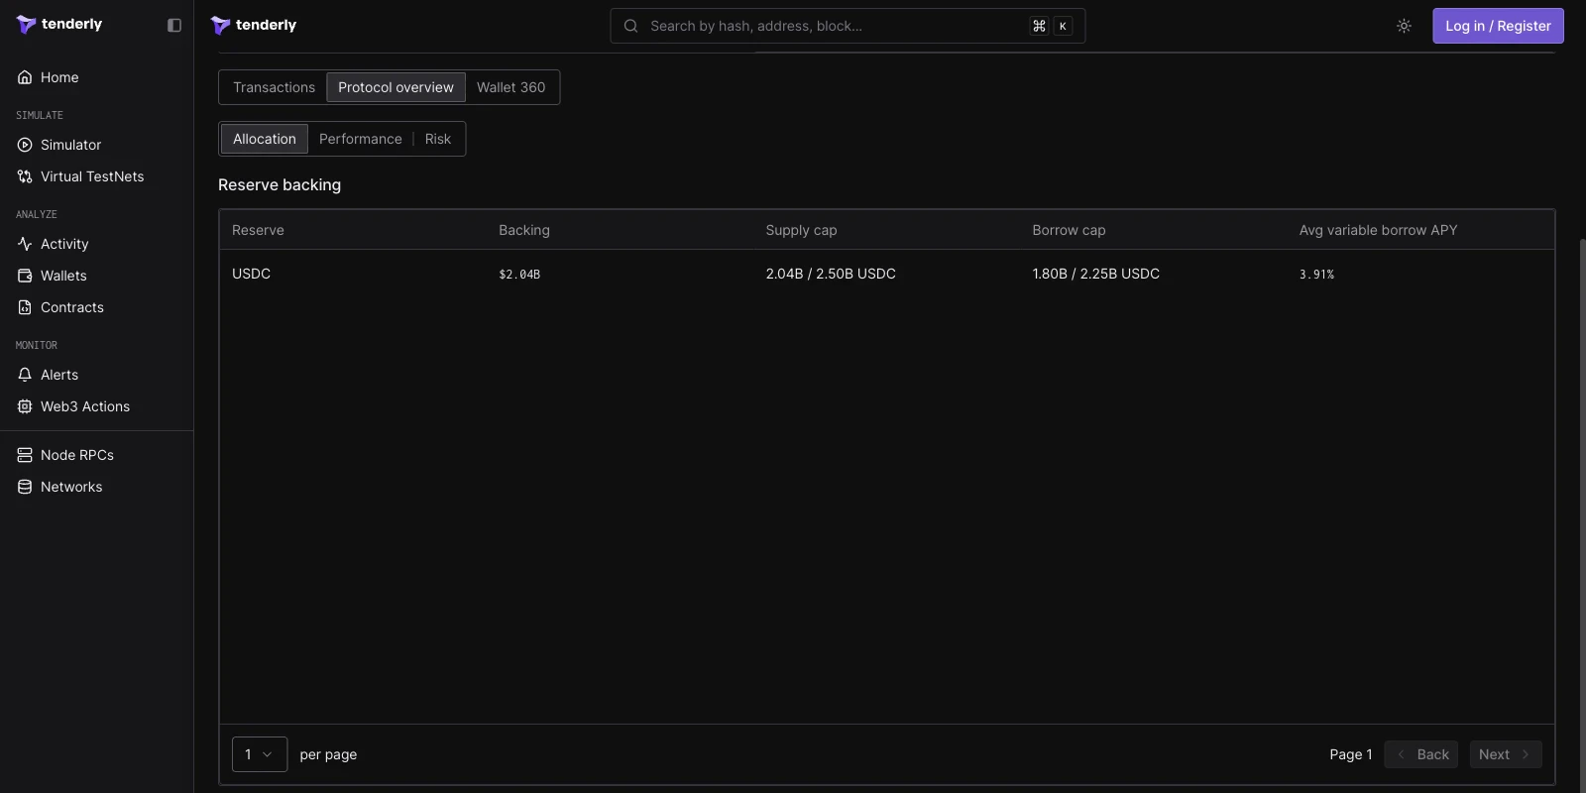The width and height of the screenshot is (1586, 793).
Task: Select the Protocol overview tab
Action: point(396,87)
